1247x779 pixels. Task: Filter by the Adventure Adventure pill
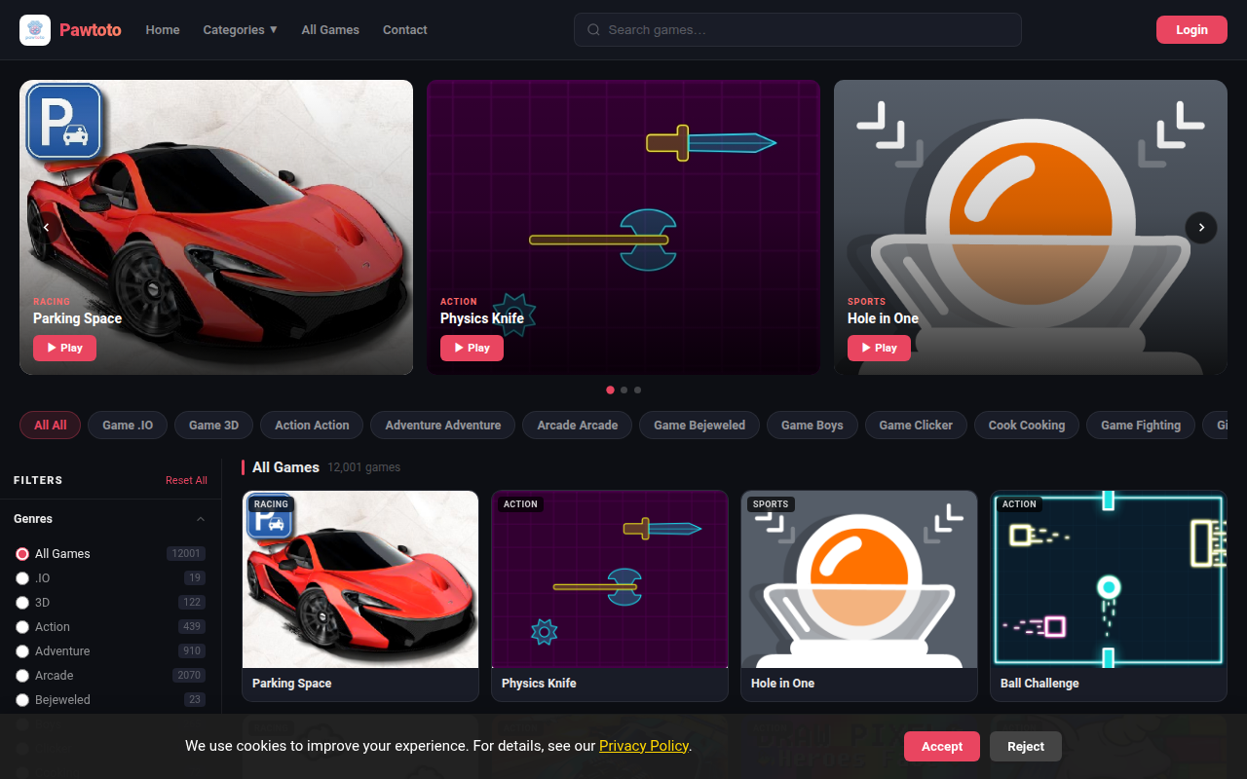click(x=443, y=426)
